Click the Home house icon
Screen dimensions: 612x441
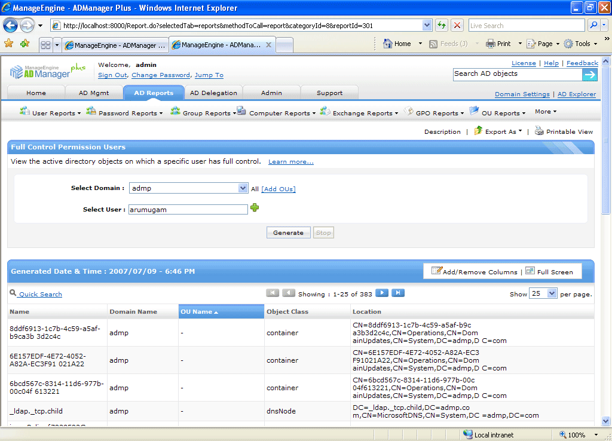[387, 43]
